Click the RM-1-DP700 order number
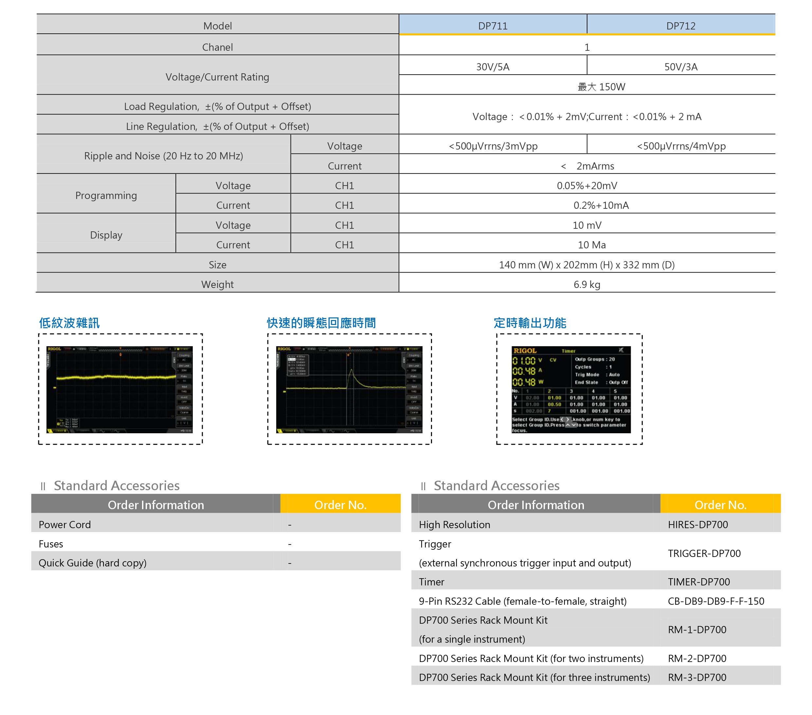The width and height of the screenshot is (812, 715). (697, 630)
